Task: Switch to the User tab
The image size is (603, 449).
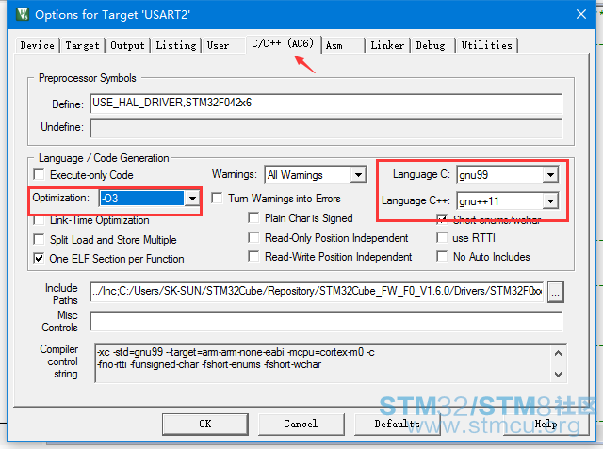Action: [x=218, y=45]
